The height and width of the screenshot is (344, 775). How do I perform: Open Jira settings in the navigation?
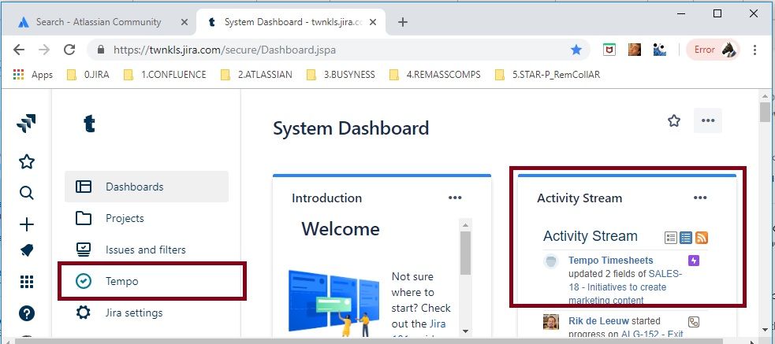tap(147, 313)
